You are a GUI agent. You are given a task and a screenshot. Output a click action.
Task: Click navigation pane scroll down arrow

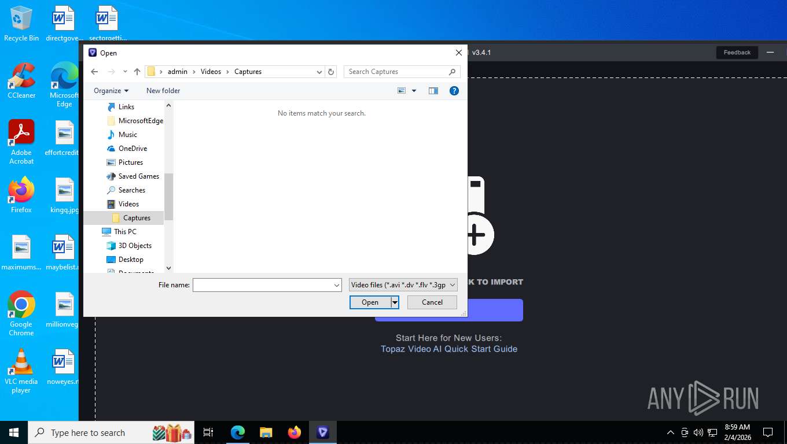[169, 268]
